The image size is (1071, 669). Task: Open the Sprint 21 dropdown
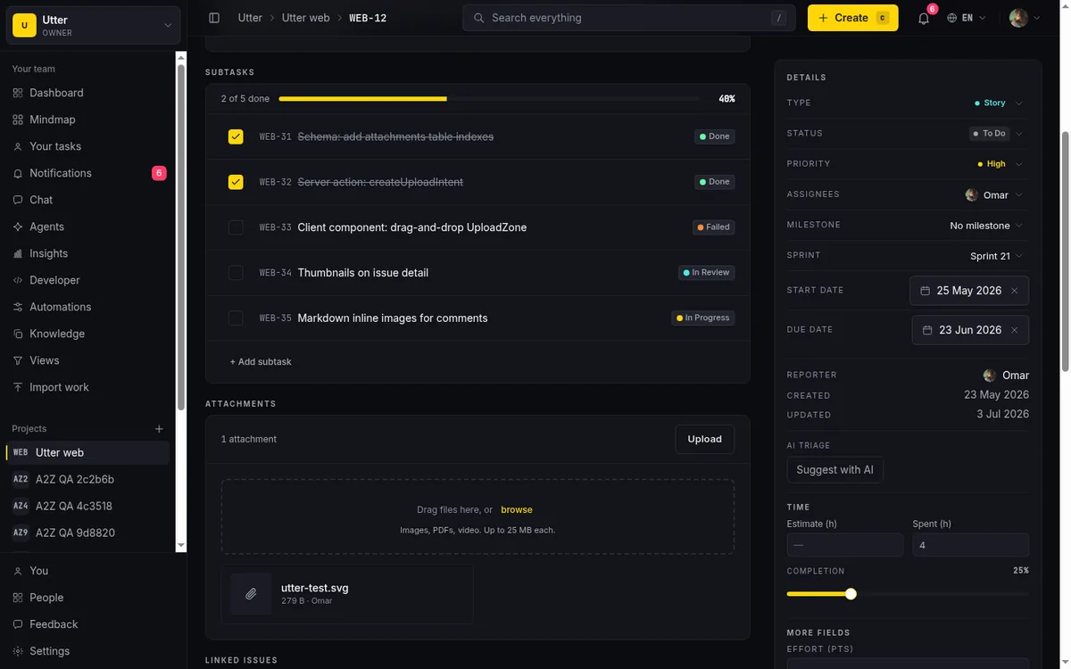[997, 256]
